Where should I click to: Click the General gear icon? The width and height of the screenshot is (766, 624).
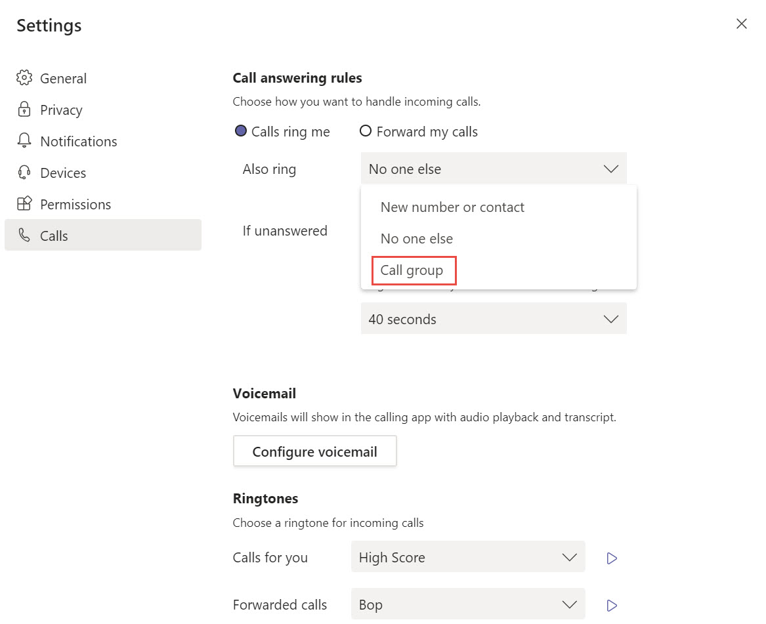coord(24,77)
